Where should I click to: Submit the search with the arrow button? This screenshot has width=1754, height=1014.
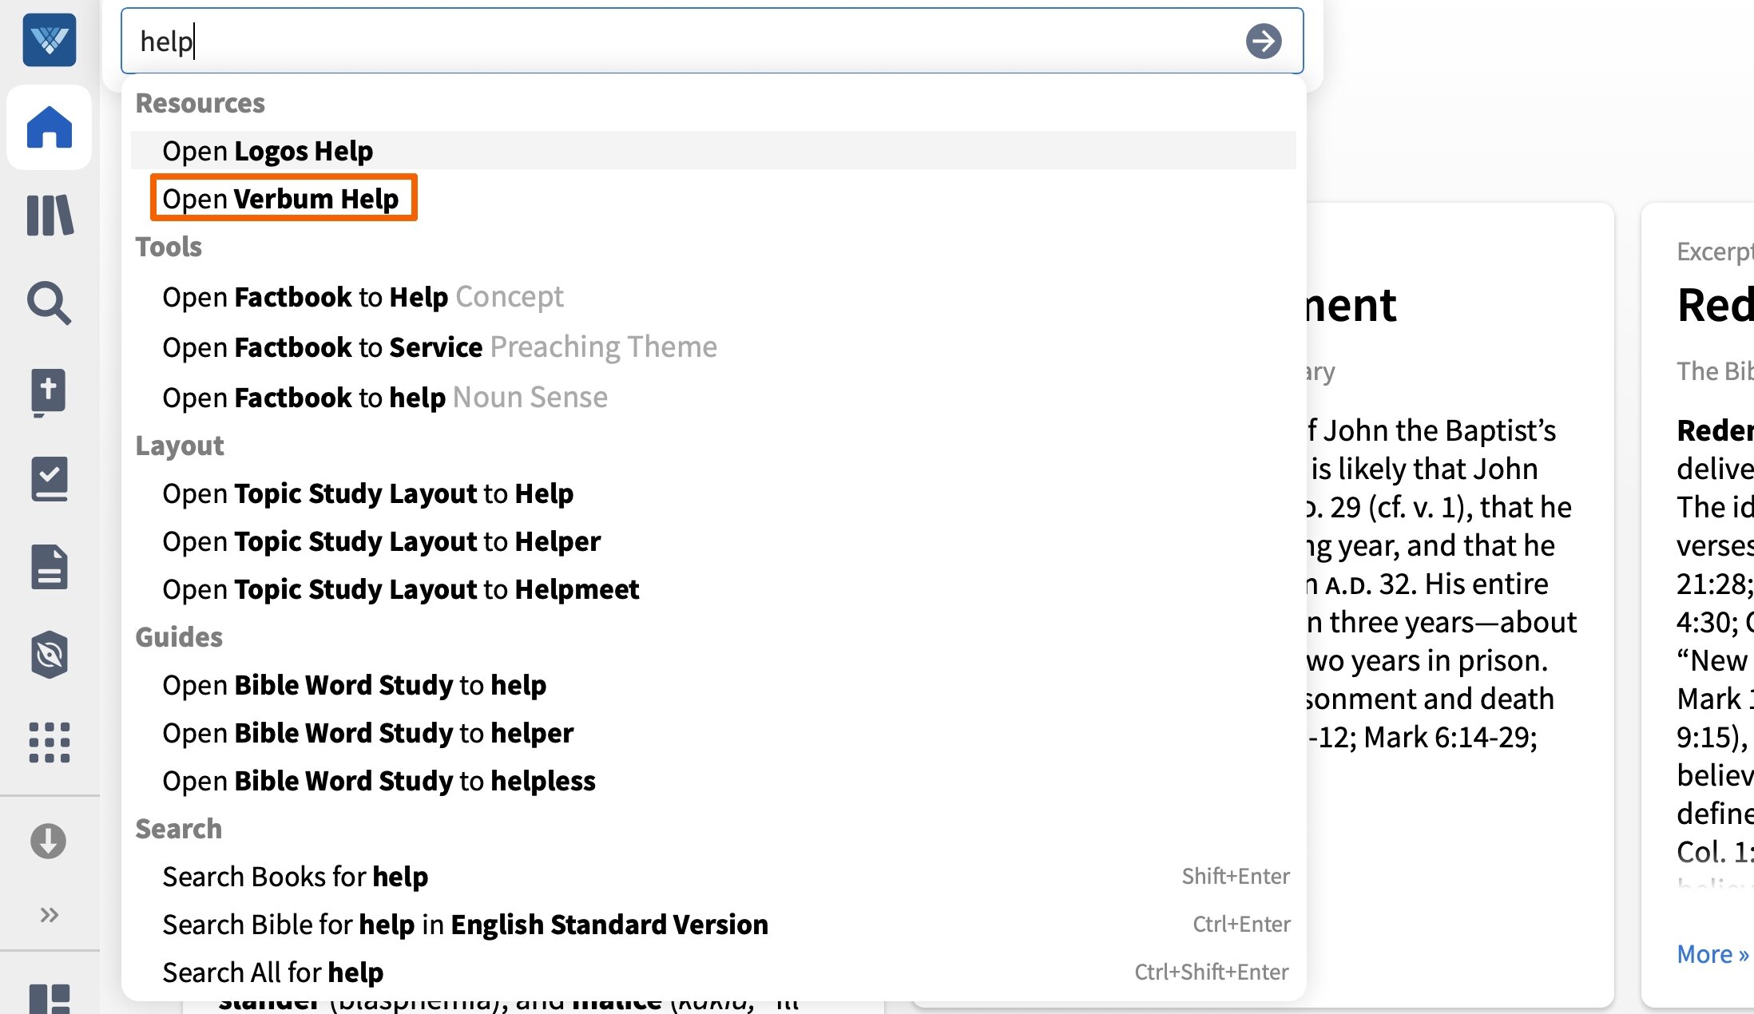(1264, 41)
